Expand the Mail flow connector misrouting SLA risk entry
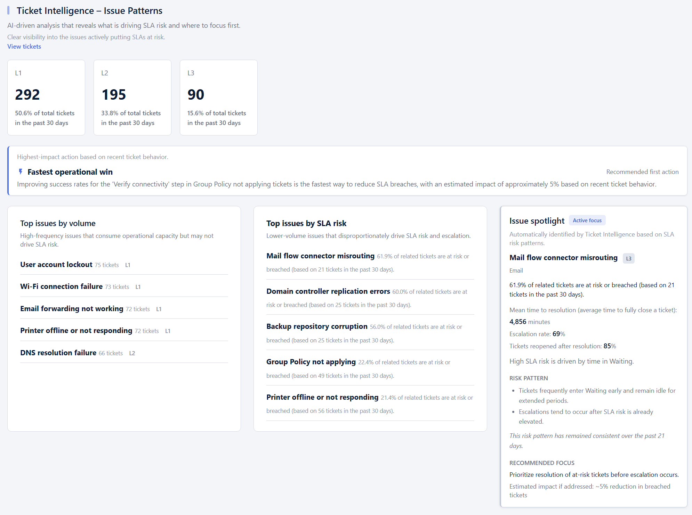The image size is (692, 515). pyautogui.click(x=320, y=256)
